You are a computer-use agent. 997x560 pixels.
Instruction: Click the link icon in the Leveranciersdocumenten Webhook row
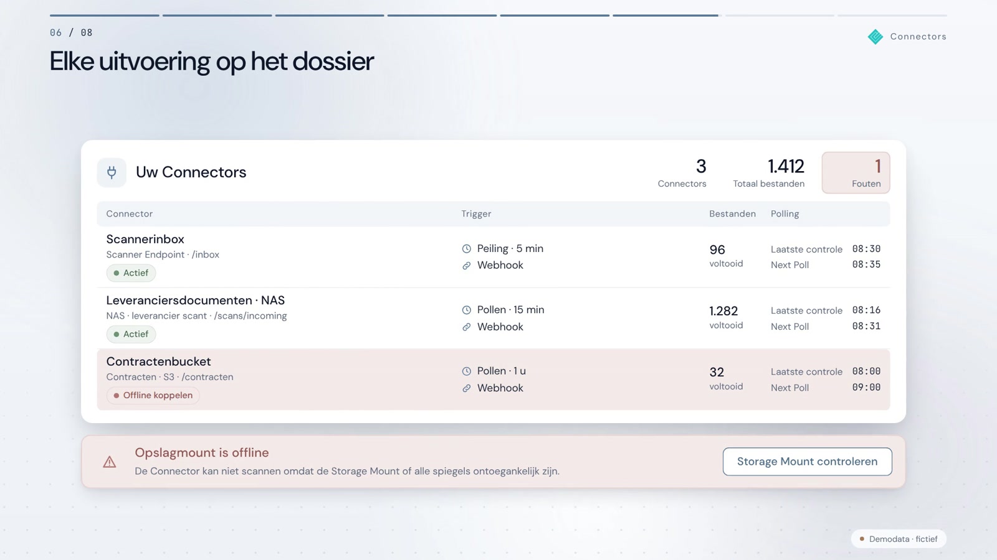click(x=467, y=327)
